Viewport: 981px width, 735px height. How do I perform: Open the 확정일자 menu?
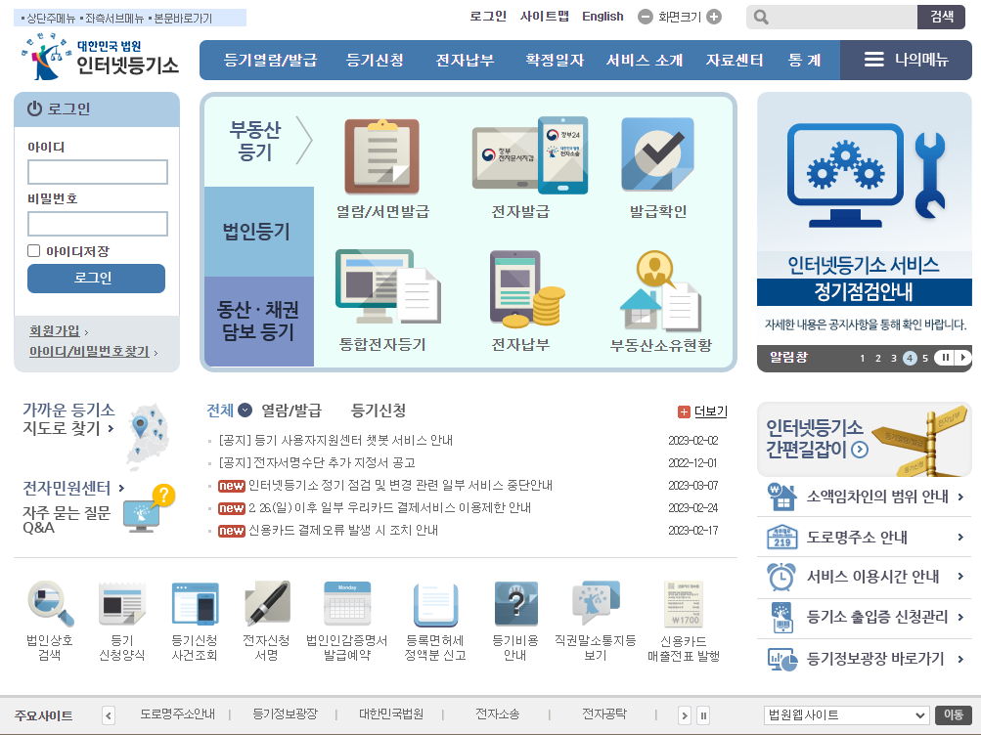[555, 60]
